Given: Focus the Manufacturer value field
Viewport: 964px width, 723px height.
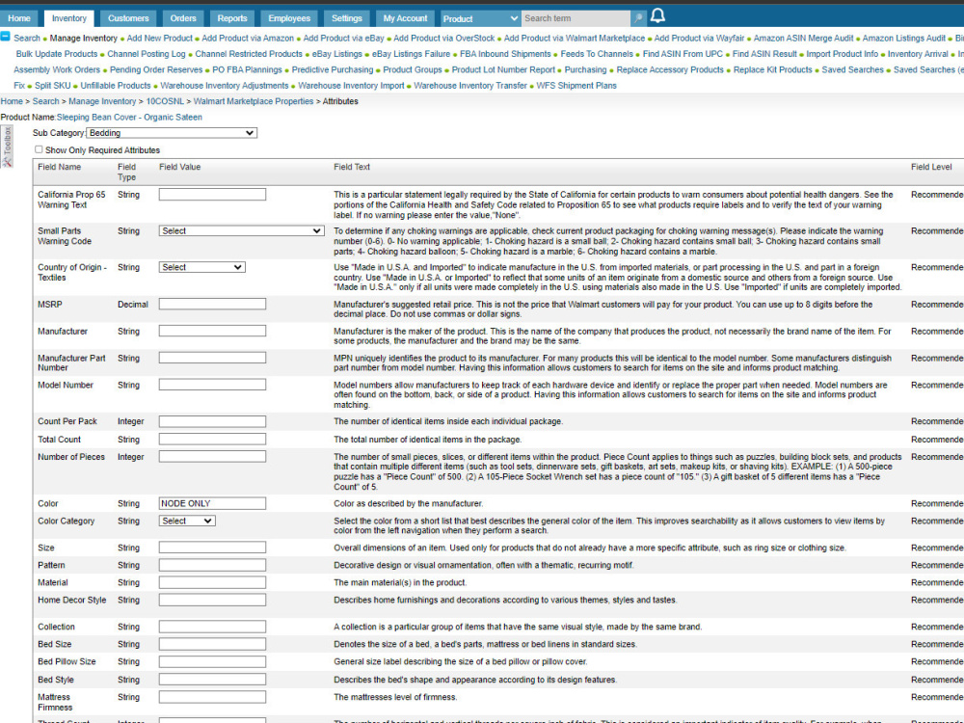Looking at the screenshot, I should pyautogui.click(x=212, y=332).
